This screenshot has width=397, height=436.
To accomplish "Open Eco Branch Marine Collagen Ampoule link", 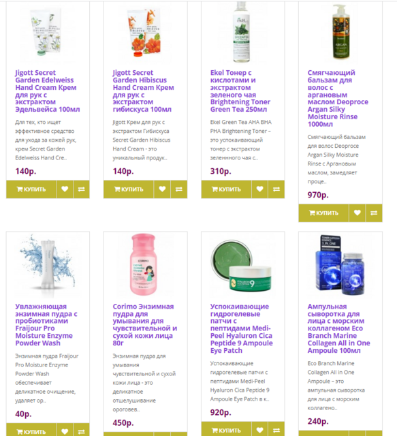I will (338, 328).
